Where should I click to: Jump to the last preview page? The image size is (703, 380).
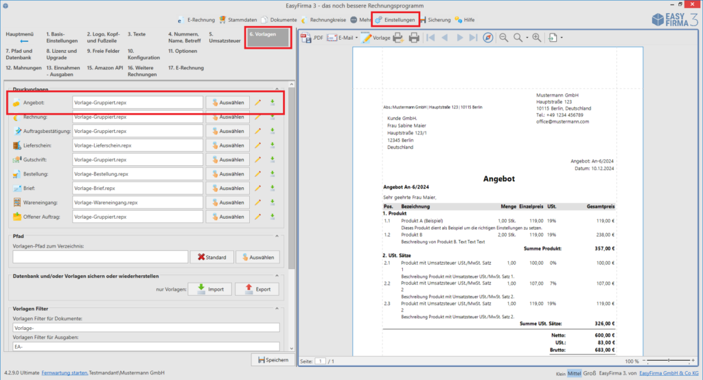coord(473,38)
